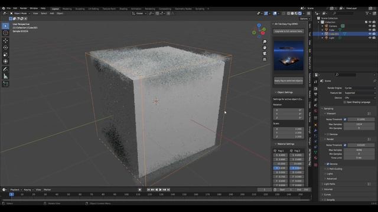The height and width of the screenshot is (212, 378).
Task: Open the File menu
Action: coord(9,8)
